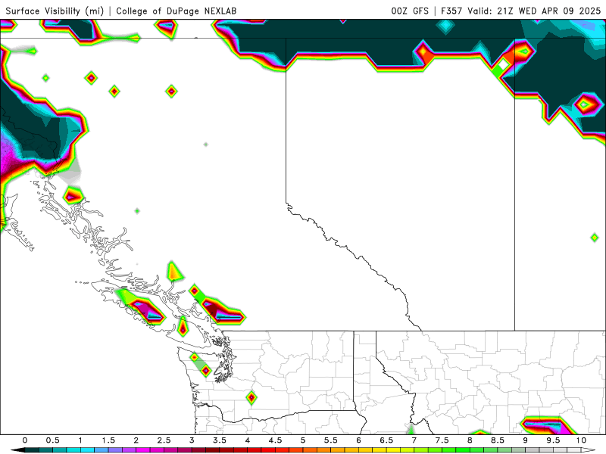Click the "6" label on the visibility scale
606x454 pixels.
(x=358, y=440)
